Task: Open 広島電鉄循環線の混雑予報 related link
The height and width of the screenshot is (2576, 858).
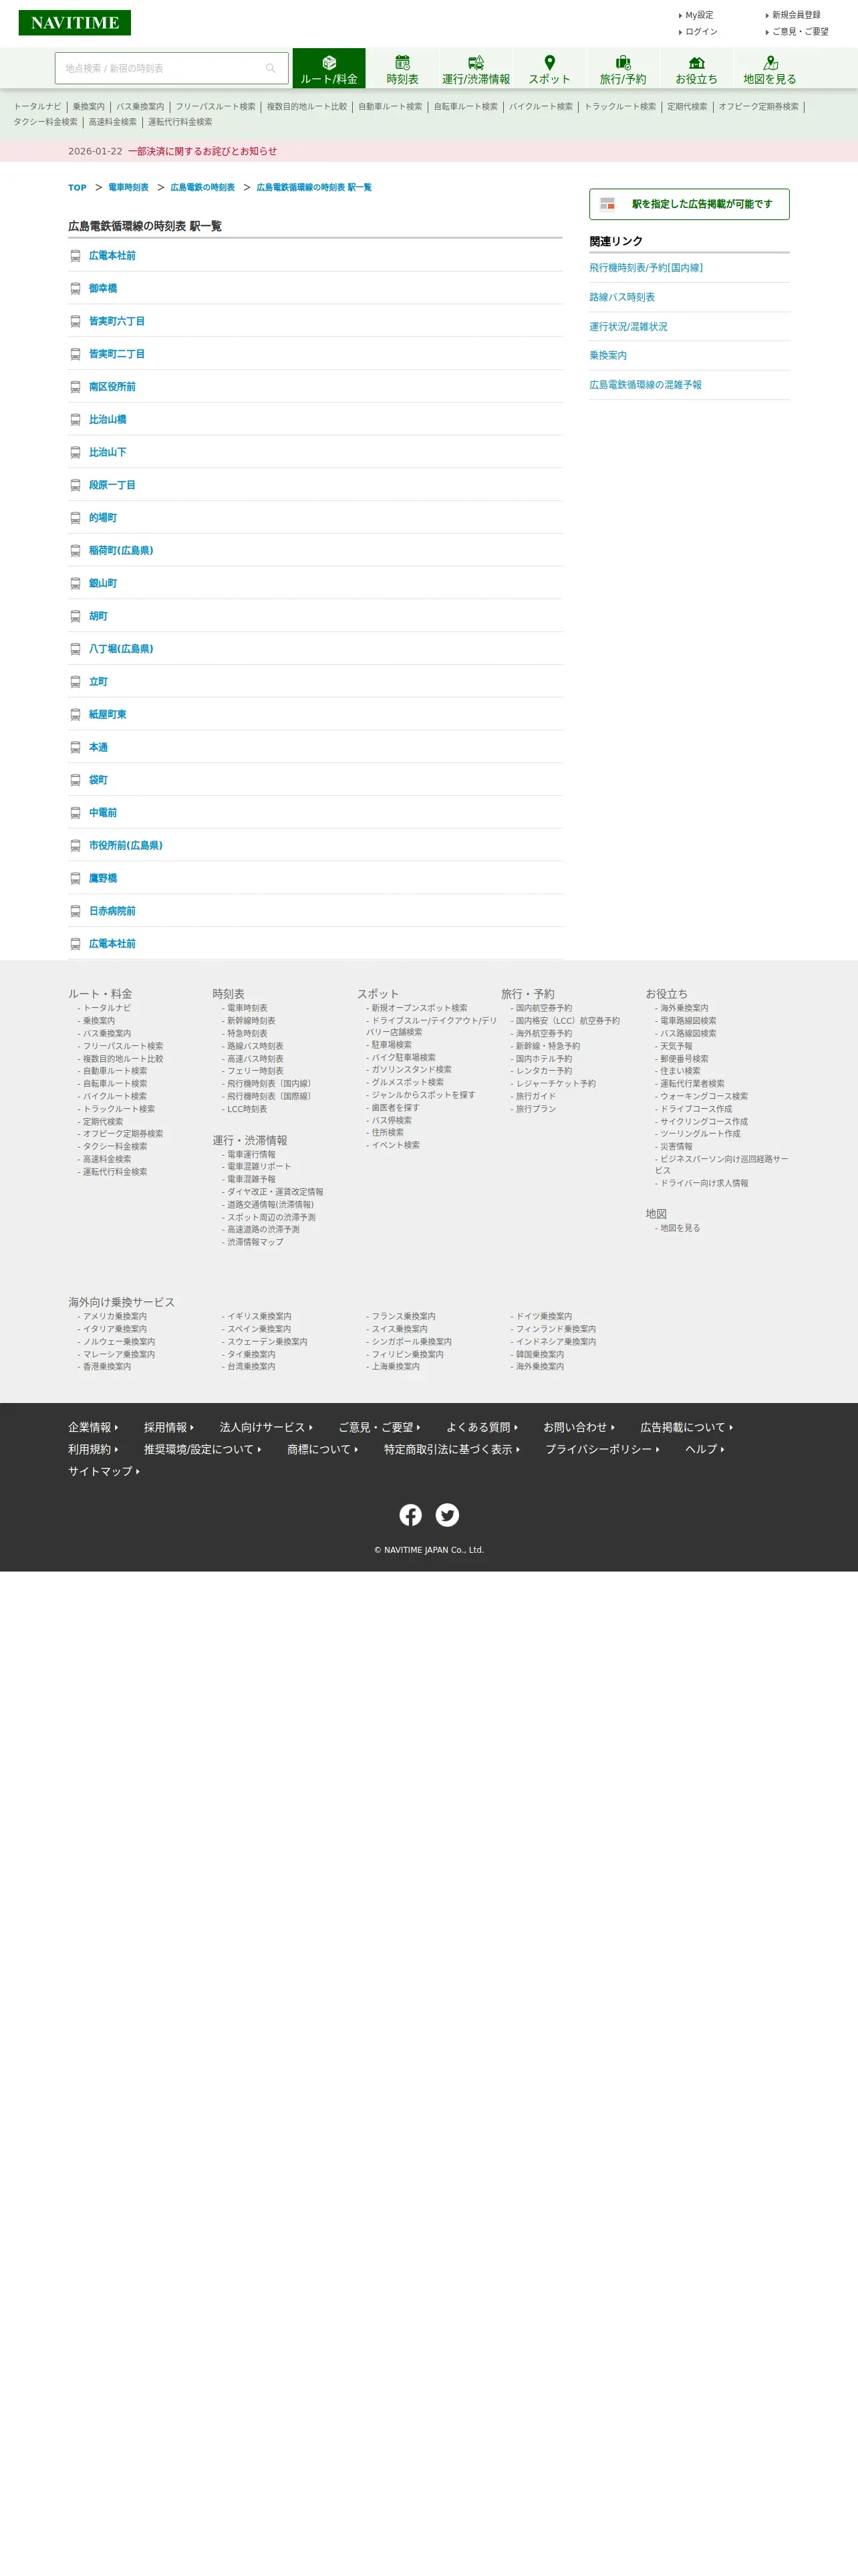Action: pyautogui.click(x=646, y=385)
